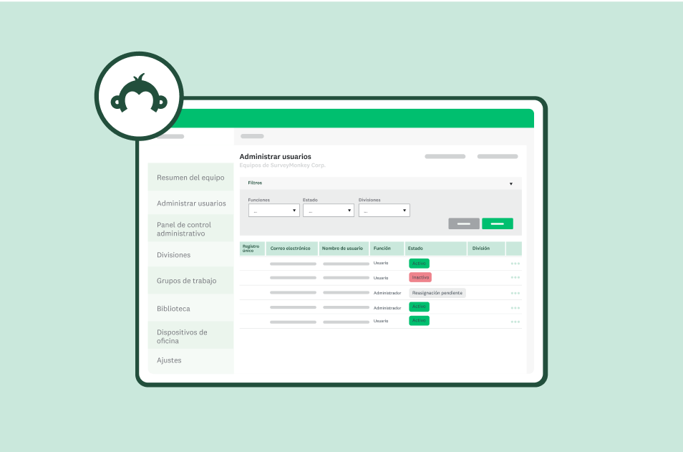Open Ajustes in the sidebar
This screenshot has height=452, width=683.
pyautogui.click(x=190, y=360)
